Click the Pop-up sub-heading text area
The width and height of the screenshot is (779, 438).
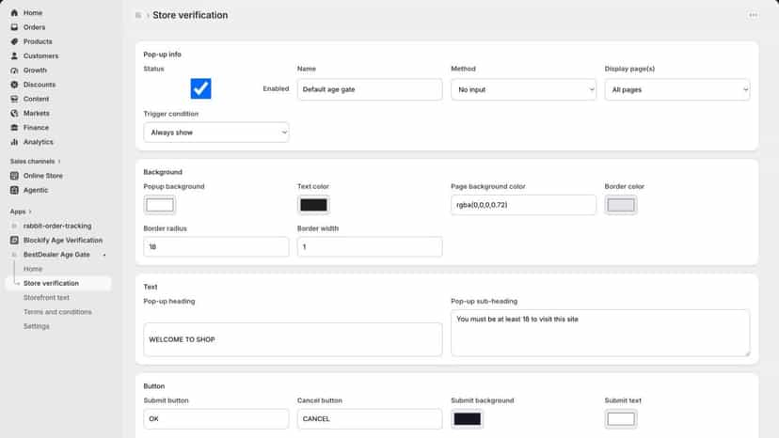click(x=600, y=333)
